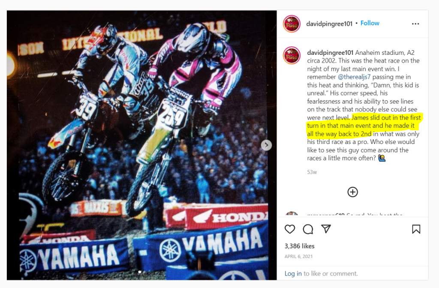Click the 53w timestamp under the caption

tap(312, 172)
